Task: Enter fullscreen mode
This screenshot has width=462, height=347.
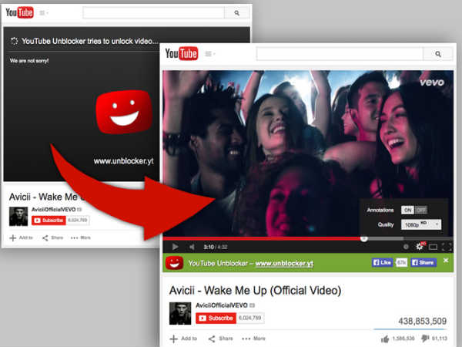Action: coord(447,247)
